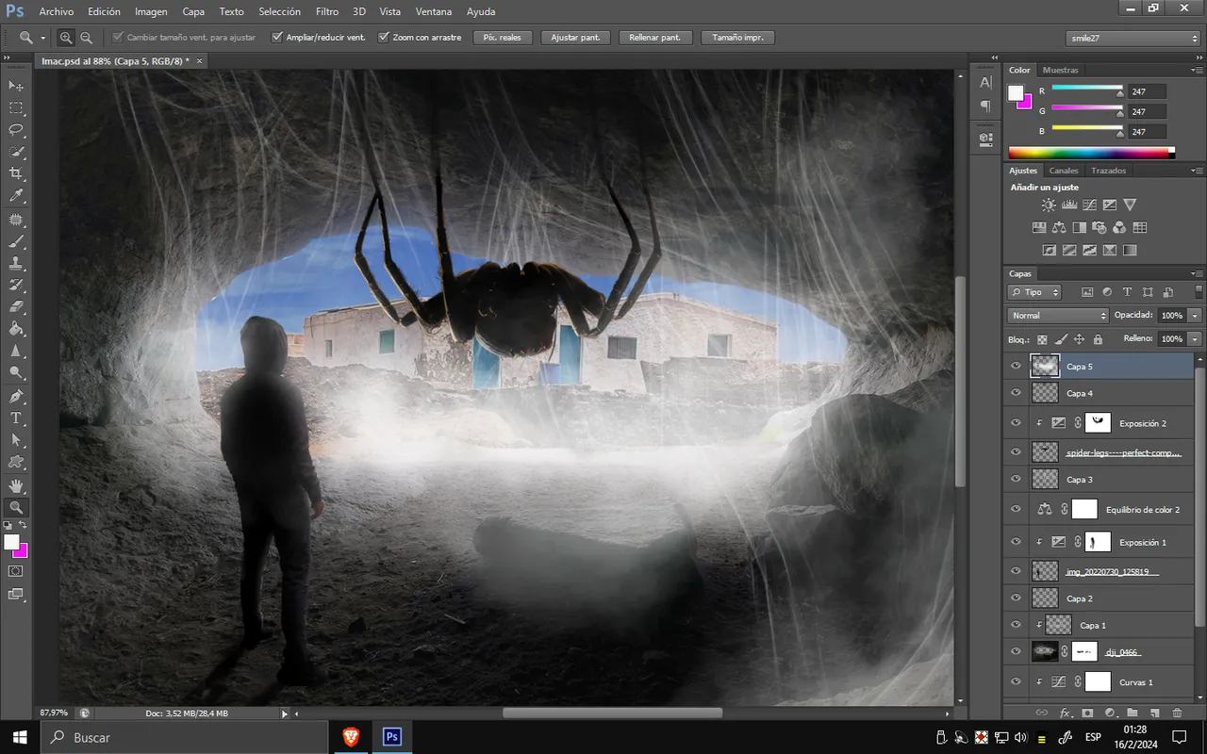Screen dimensions: 1207x754
Task: Open the smile27 workspace dropdown
Action: [1133, 38]
